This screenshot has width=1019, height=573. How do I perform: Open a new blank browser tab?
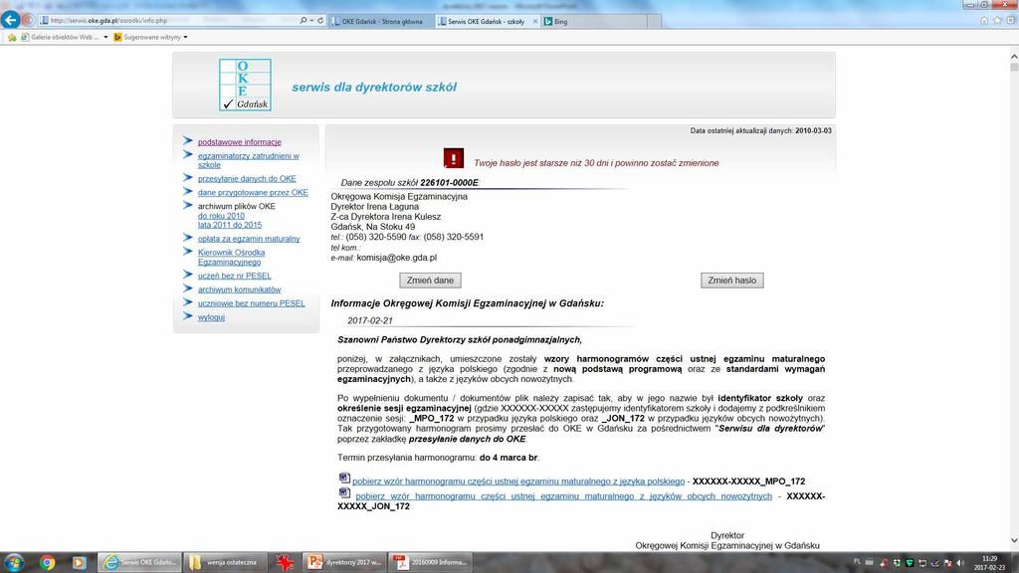[x=655, y=22]
